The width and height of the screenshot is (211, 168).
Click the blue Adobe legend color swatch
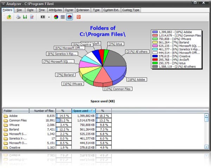pos(155,32)
